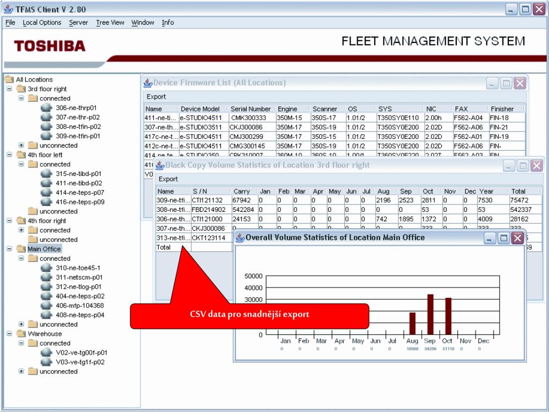Open Export menu in Device Firmware List window
The height and width of the screenshot is (412, 549).
coord(156,97)
